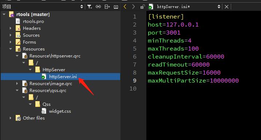The width and height of the screenshot is (261, 140).
Task: Select the Headers tree item
Action: 32,28
